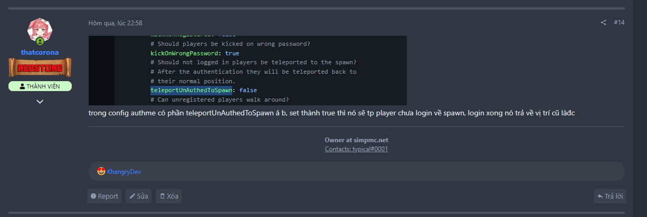Screen dimensions: 647x217
Task: Click the Sửa edit button
Action: 139,196
